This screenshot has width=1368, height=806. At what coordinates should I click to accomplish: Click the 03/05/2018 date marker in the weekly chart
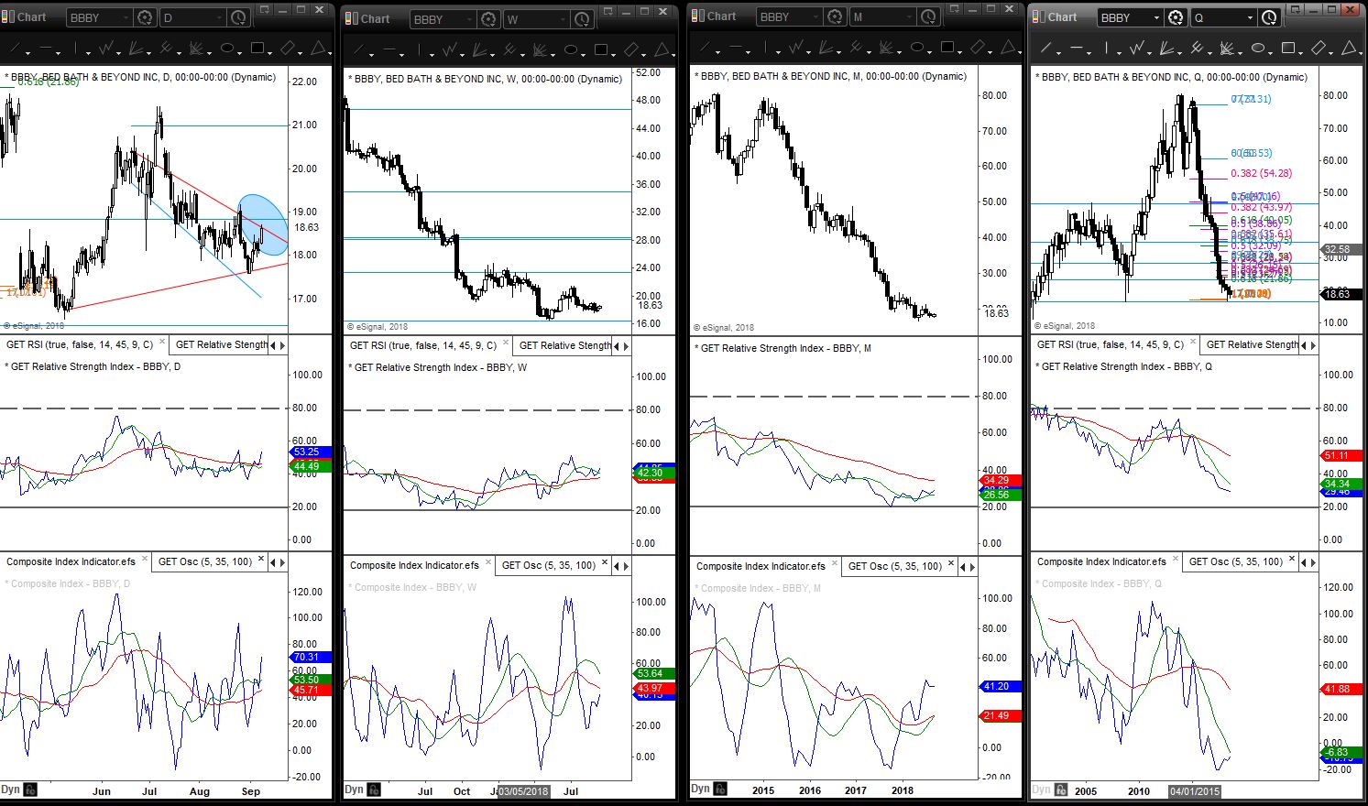tap(522, 790)
